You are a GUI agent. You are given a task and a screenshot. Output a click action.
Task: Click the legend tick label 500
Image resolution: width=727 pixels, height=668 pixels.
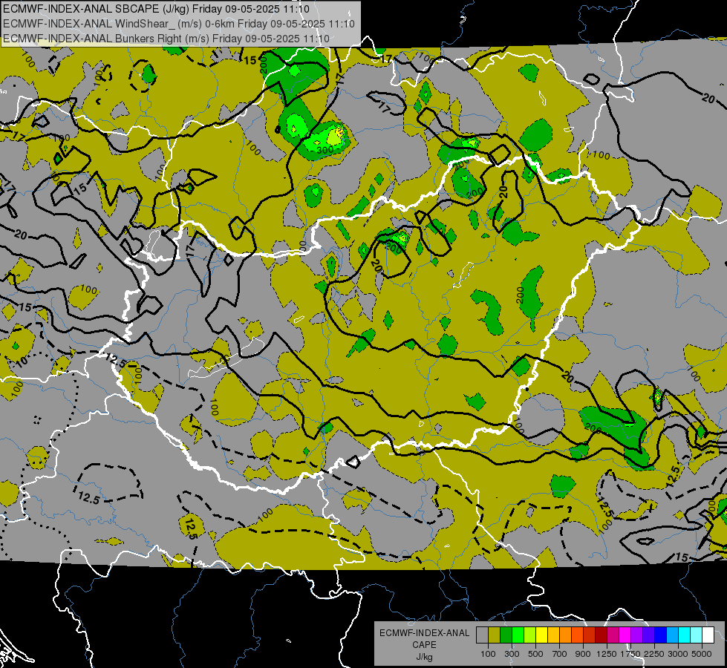pyautogui.click(x=535, y=654)
